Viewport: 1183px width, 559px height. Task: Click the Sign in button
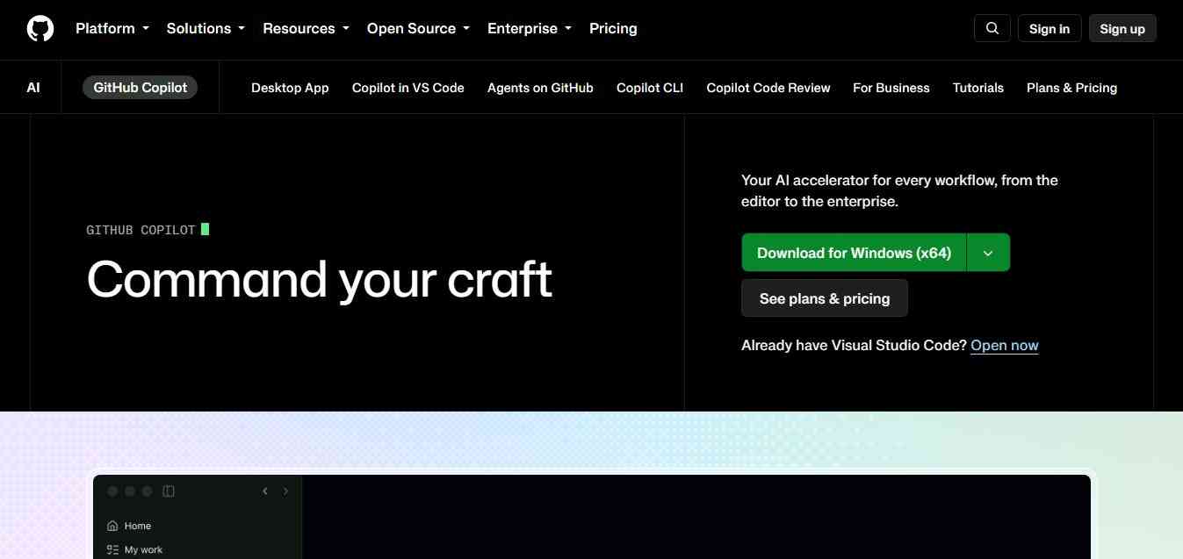click(1050, 28)
